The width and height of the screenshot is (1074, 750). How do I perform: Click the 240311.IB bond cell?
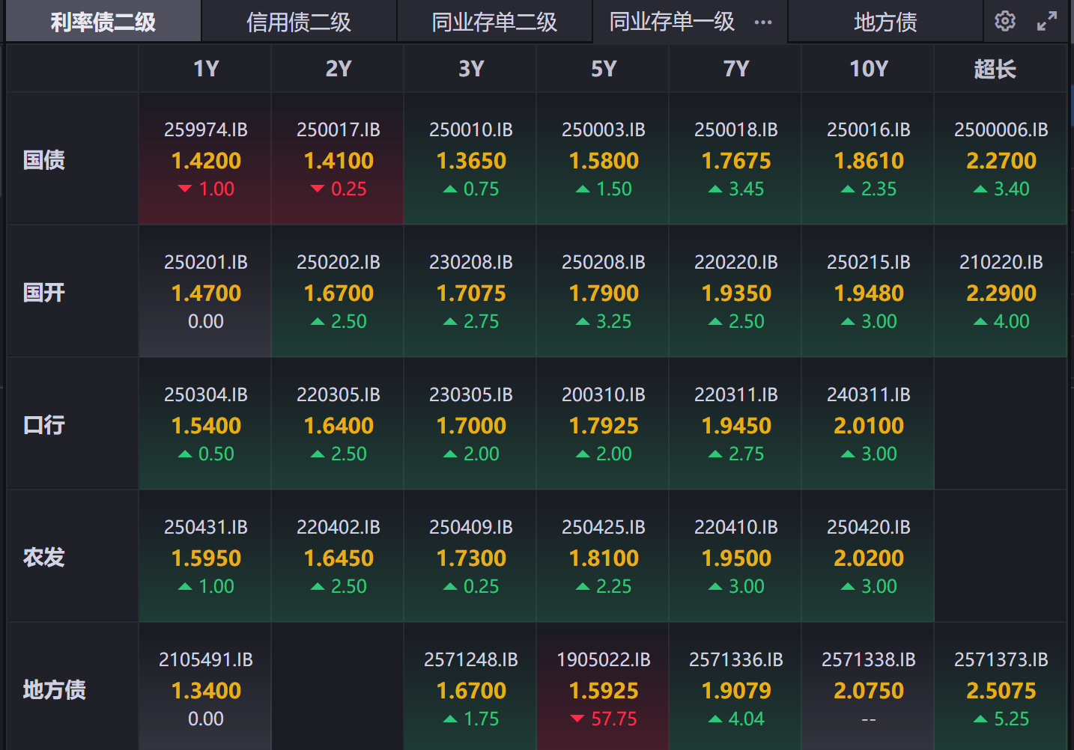pos(868,424)
